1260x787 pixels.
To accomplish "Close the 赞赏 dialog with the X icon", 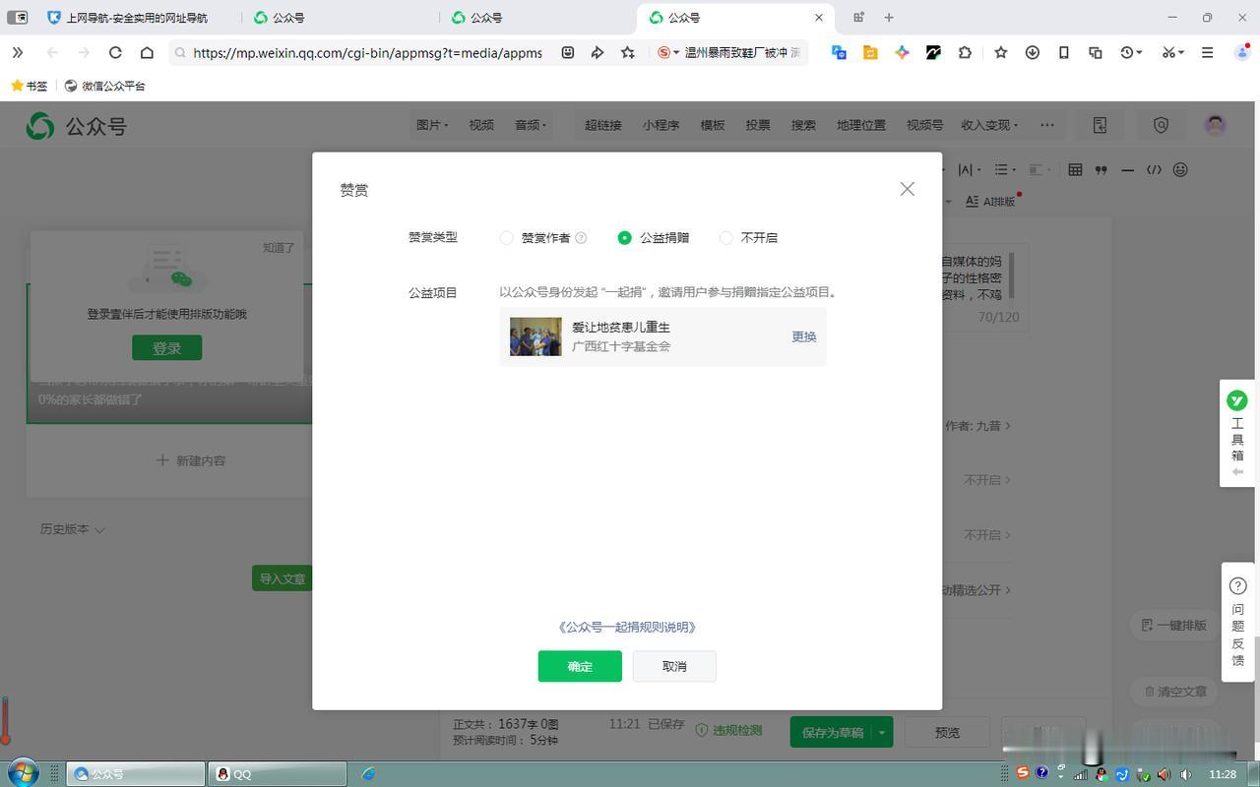I will click(907, 189).
